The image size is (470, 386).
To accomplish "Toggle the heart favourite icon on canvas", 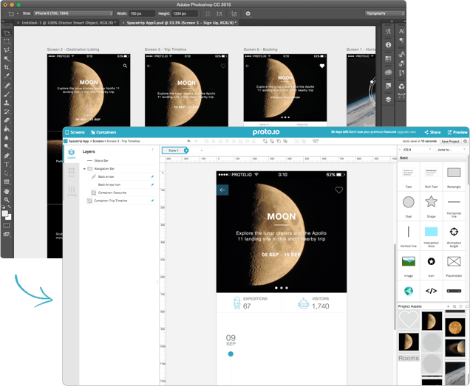I will (x=338, y=190).
